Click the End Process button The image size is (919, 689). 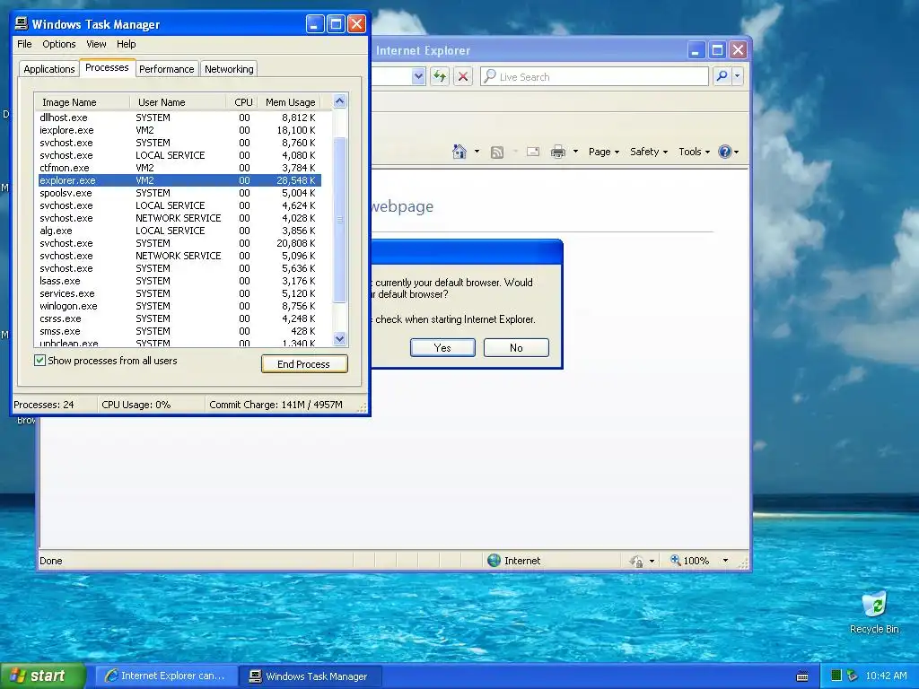pyautogui.click(x=304, y=364)
